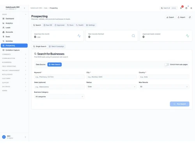Select the Batch Campaign tab
The image size is (195, 146).
(57, 46)
